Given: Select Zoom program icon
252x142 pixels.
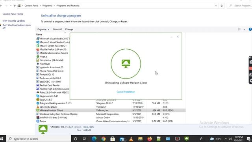Looking at the screenshot, I should click(38, 121).
